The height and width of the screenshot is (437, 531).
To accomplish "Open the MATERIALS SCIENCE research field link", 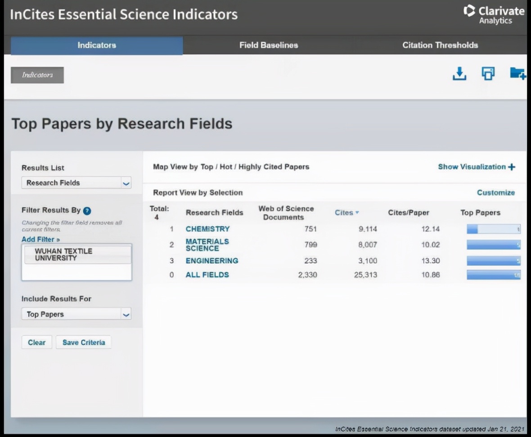I will [207, 245].
